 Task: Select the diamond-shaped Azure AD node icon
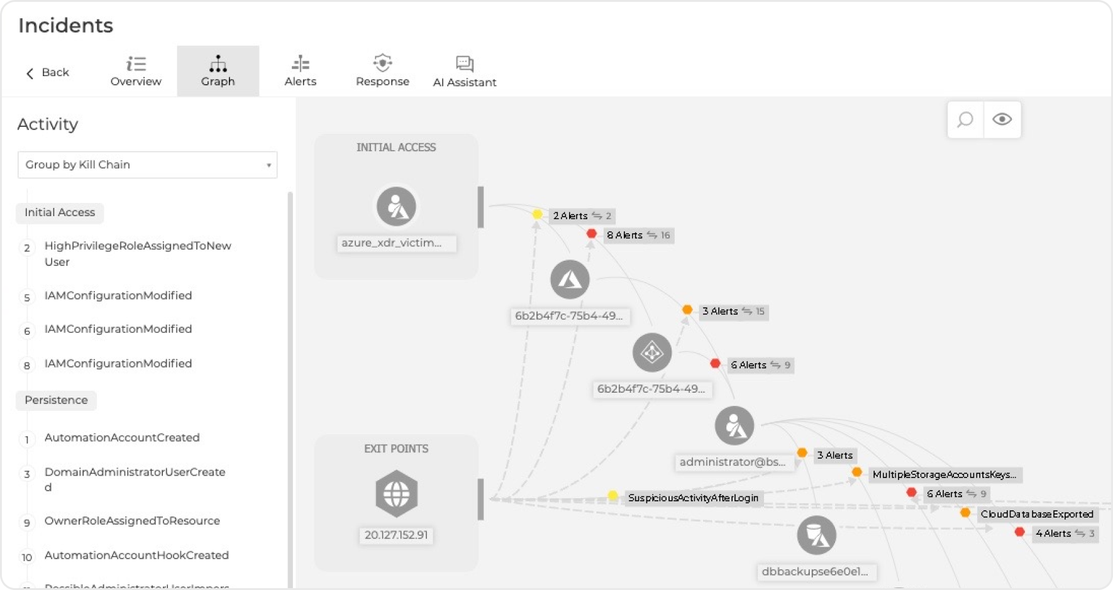652,352
